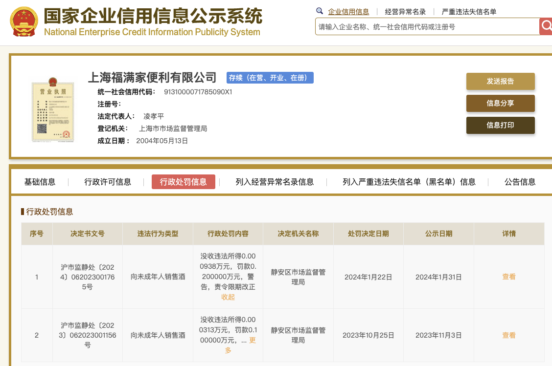Open the business license thumbnail
This screenshot has width=552, height=366.
(53, 109)
